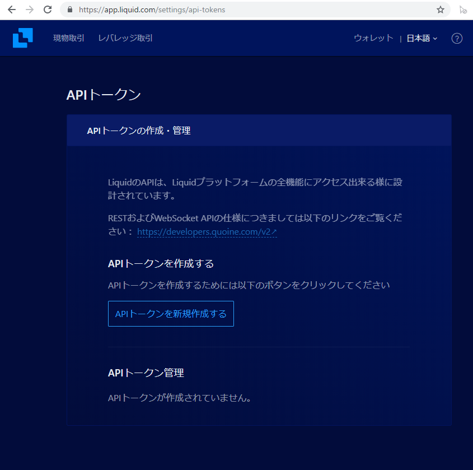Click APIトークンを新規作成する button
This screenshot has width=473, height=470.
[x=171, y=314]
